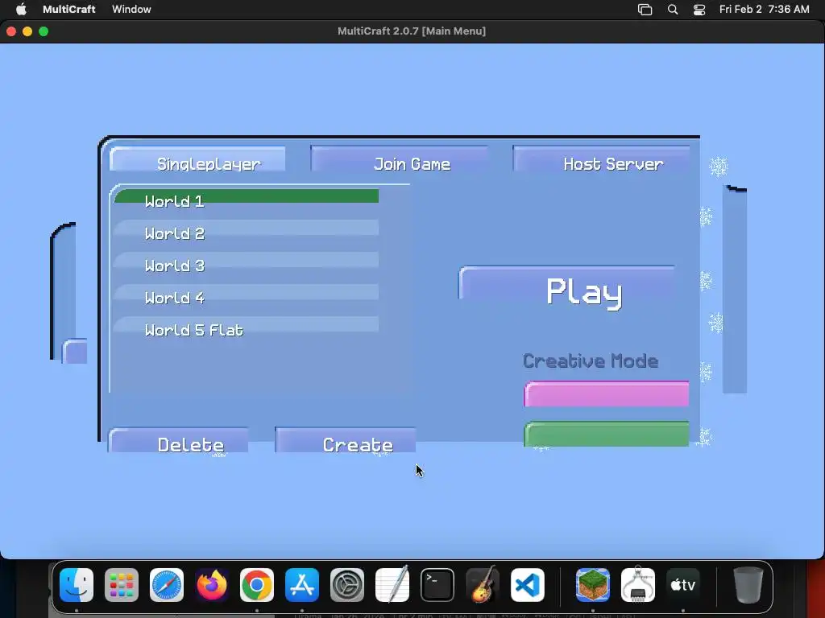
Task: Select World 2 in the list
Action: tap(247, 229)
